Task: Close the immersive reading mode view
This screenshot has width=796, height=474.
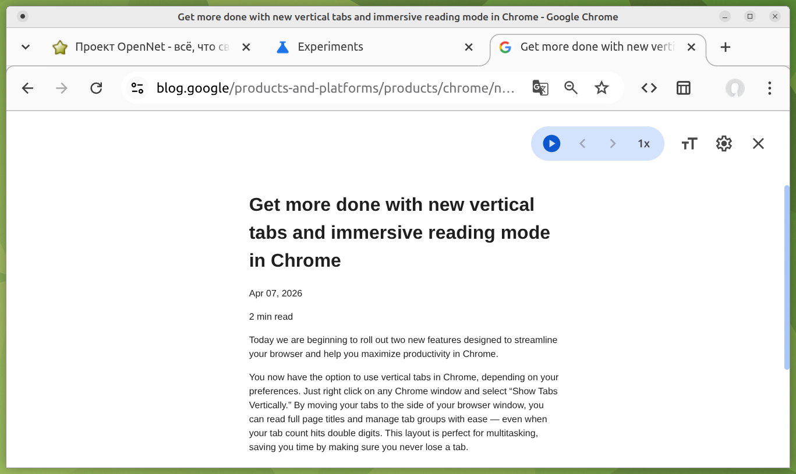Action: 758,144
